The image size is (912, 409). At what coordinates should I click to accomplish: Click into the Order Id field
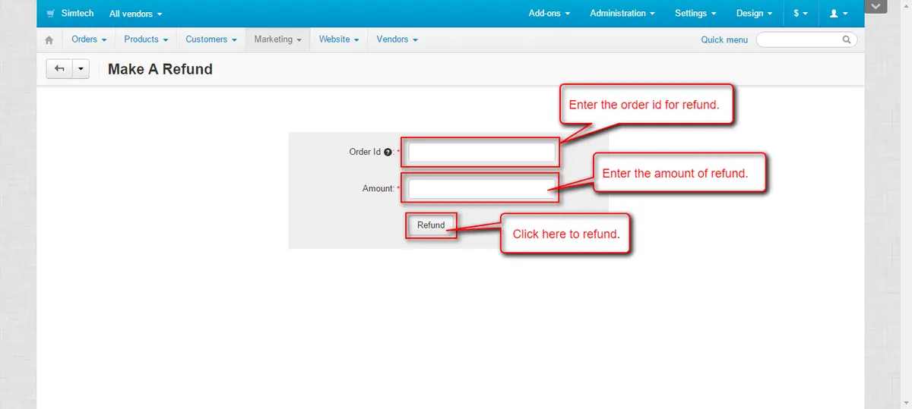coord(482,153)
